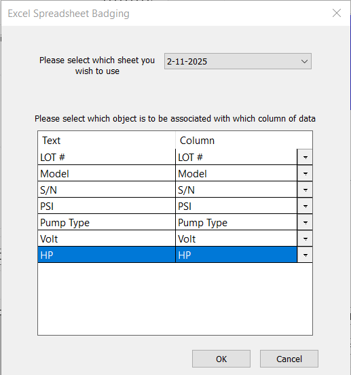The width and height of the screenshot is (351, 375).
Task: Select the S/N text row
Action: [x=107, y=190]
